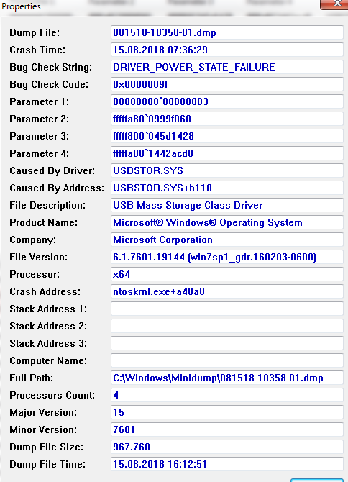Click the File Version field

click(227, 257)
